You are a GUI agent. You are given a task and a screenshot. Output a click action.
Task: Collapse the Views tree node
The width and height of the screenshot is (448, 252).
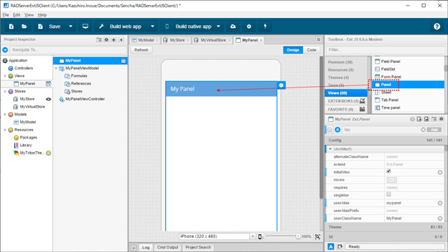[5, 76]
